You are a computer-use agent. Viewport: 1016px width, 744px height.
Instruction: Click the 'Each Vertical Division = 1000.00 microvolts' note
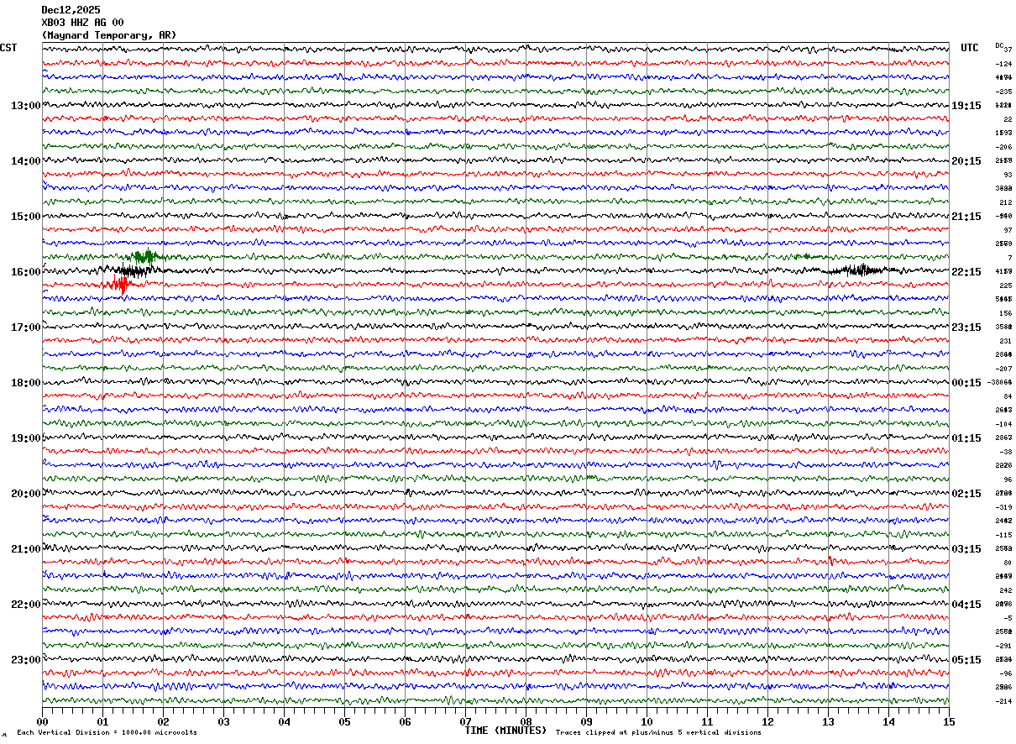[x=107, y=733]
